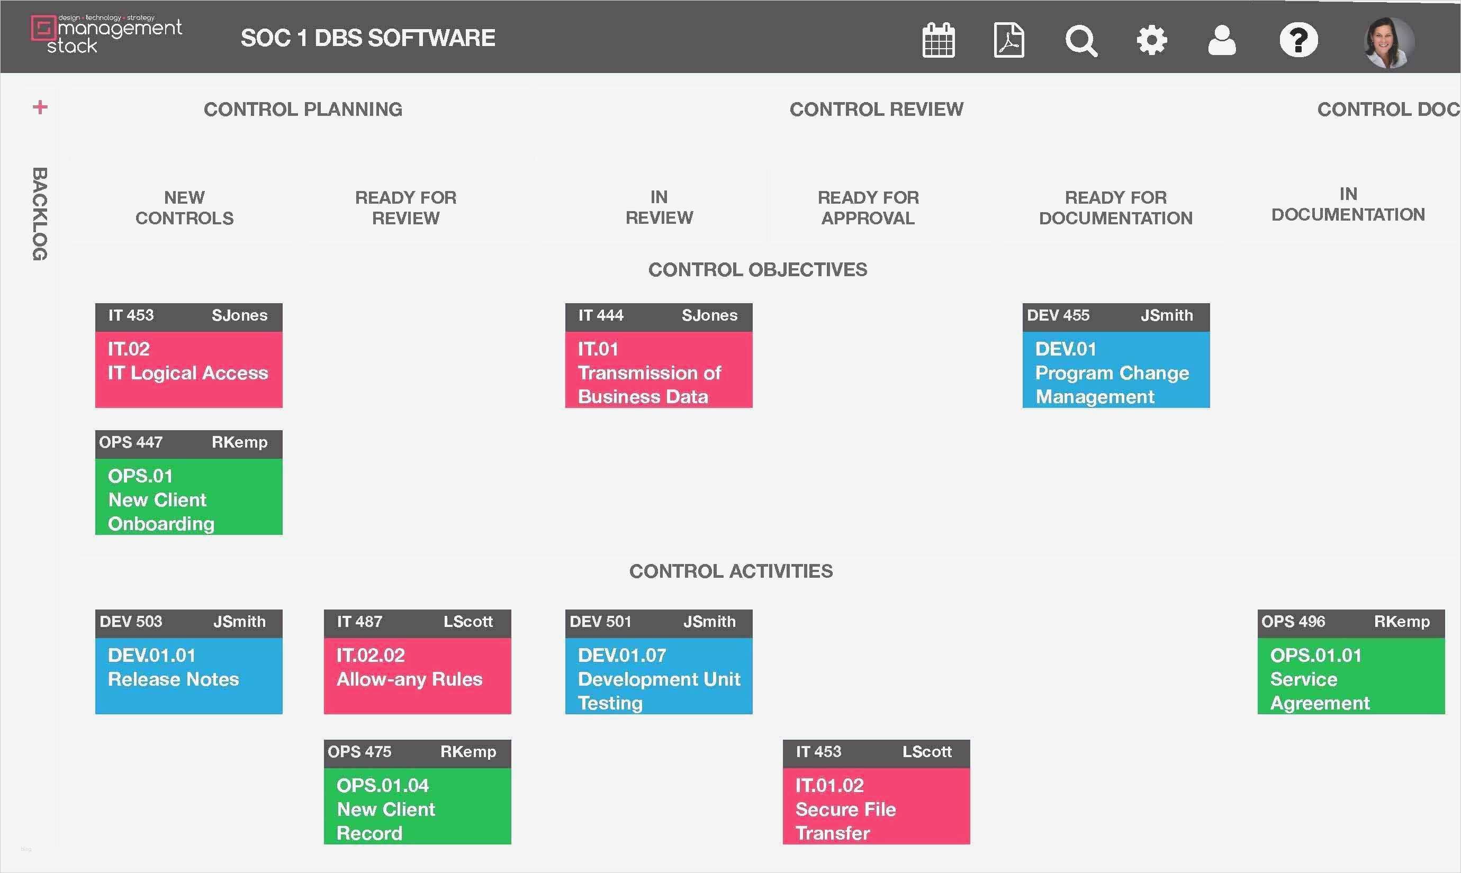
Task: Open settings via the gear icon
Action: point(1151,40)
